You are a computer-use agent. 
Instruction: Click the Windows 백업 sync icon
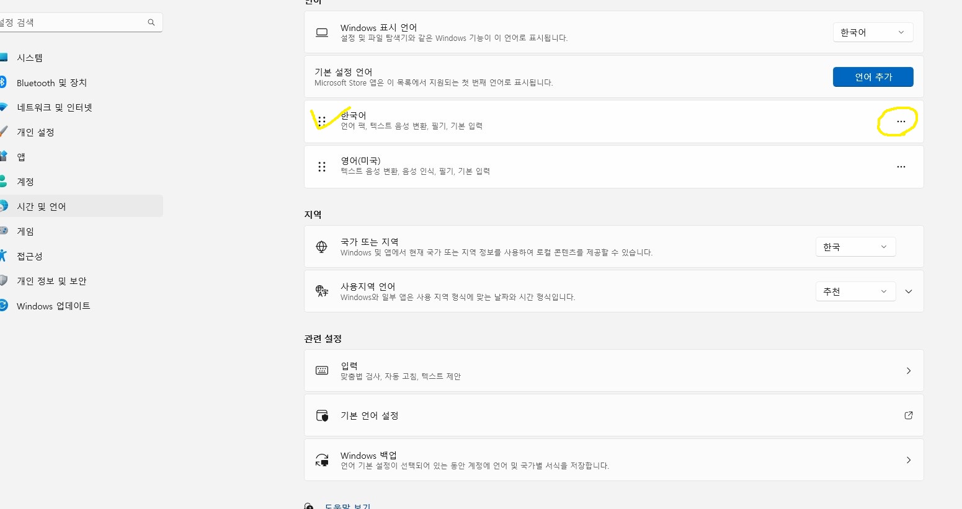tap(321, 460)
